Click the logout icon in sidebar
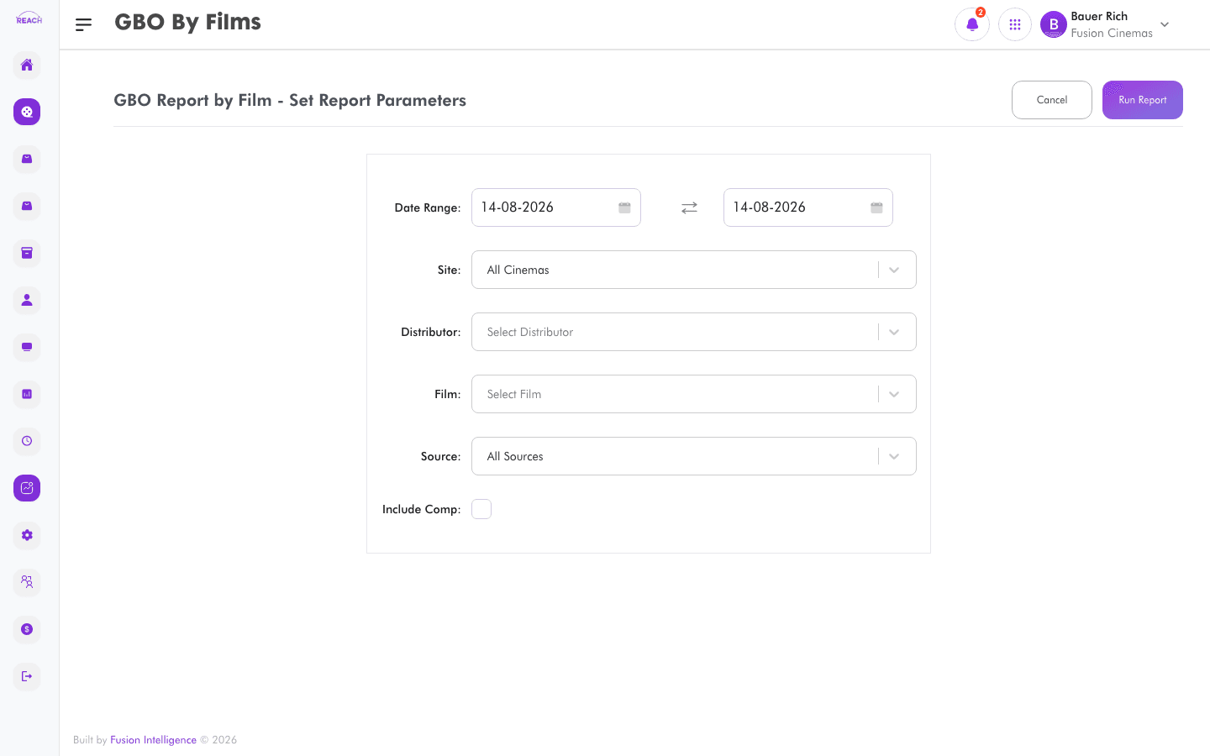1210x756 pixels. pos(27,676)
